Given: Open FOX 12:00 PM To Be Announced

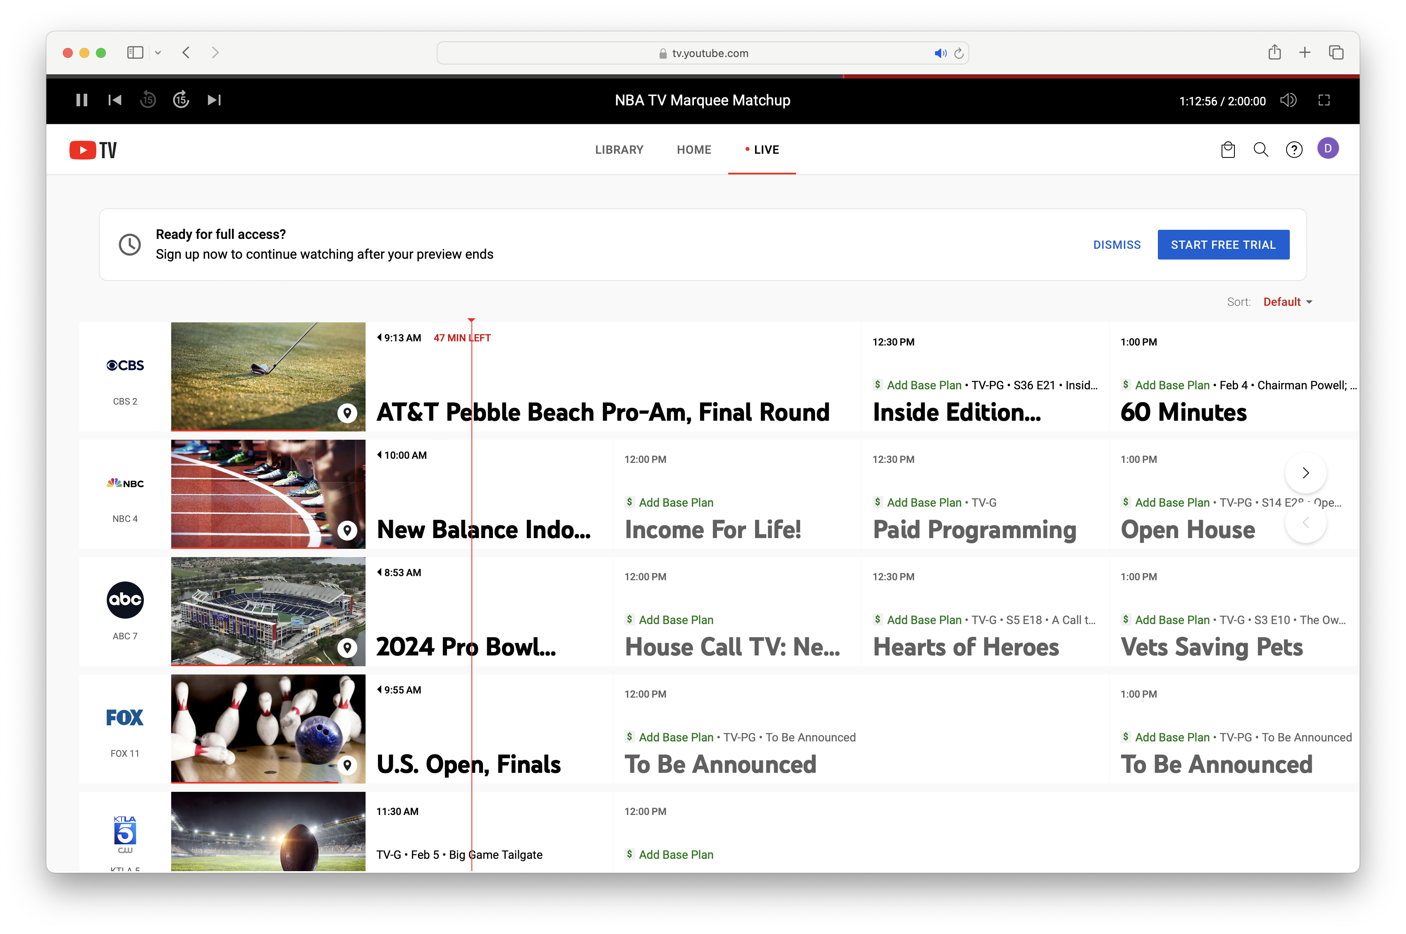Looking at the screenshot, I should (x=861, y=729).
